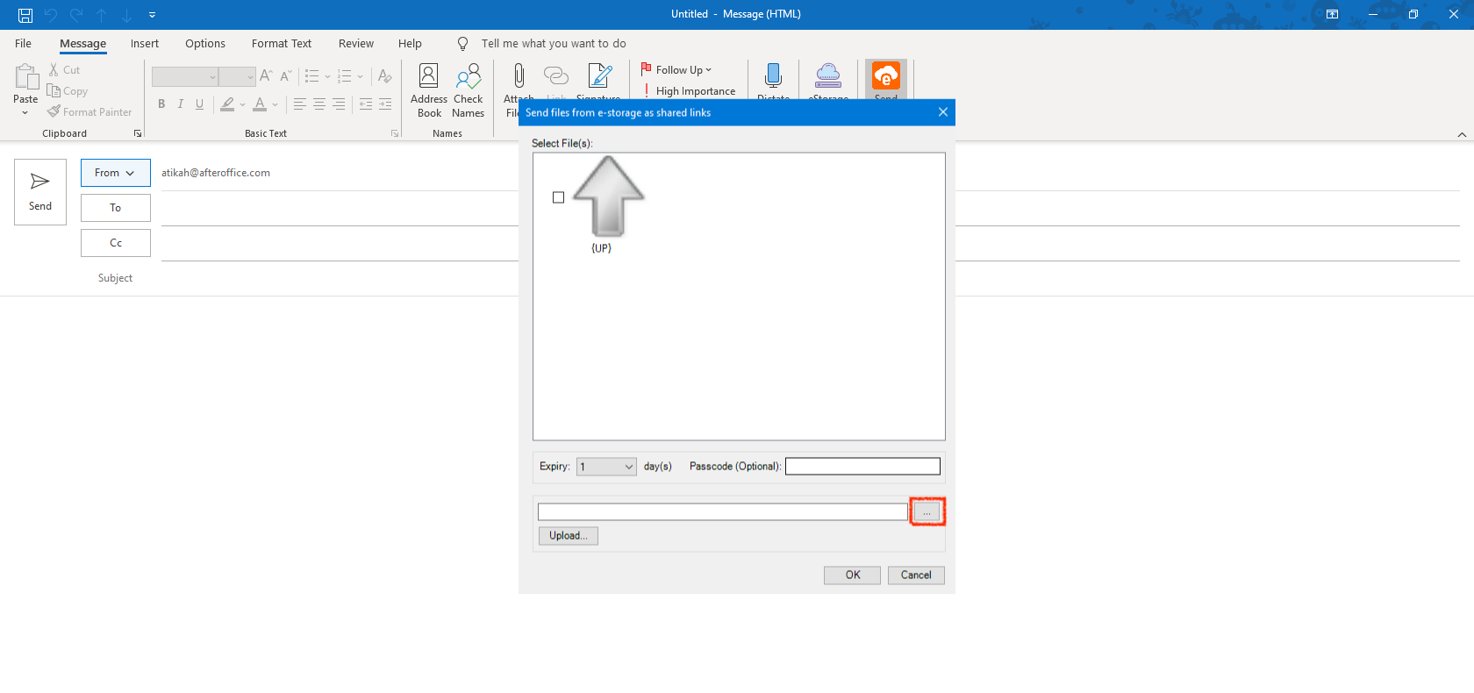The width and height of the screenshot is (1474, 693).
Task: Click the Dictate microphone icon
Action: pyautogui.click(x=773, y=76)
